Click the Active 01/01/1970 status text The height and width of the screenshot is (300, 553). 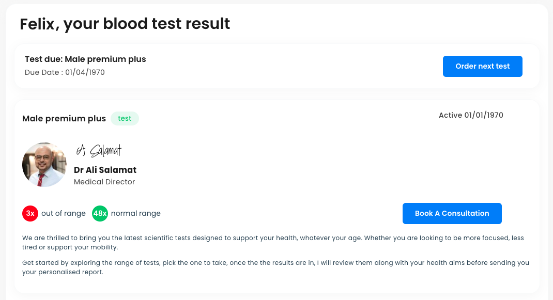(x=471, y=115)
